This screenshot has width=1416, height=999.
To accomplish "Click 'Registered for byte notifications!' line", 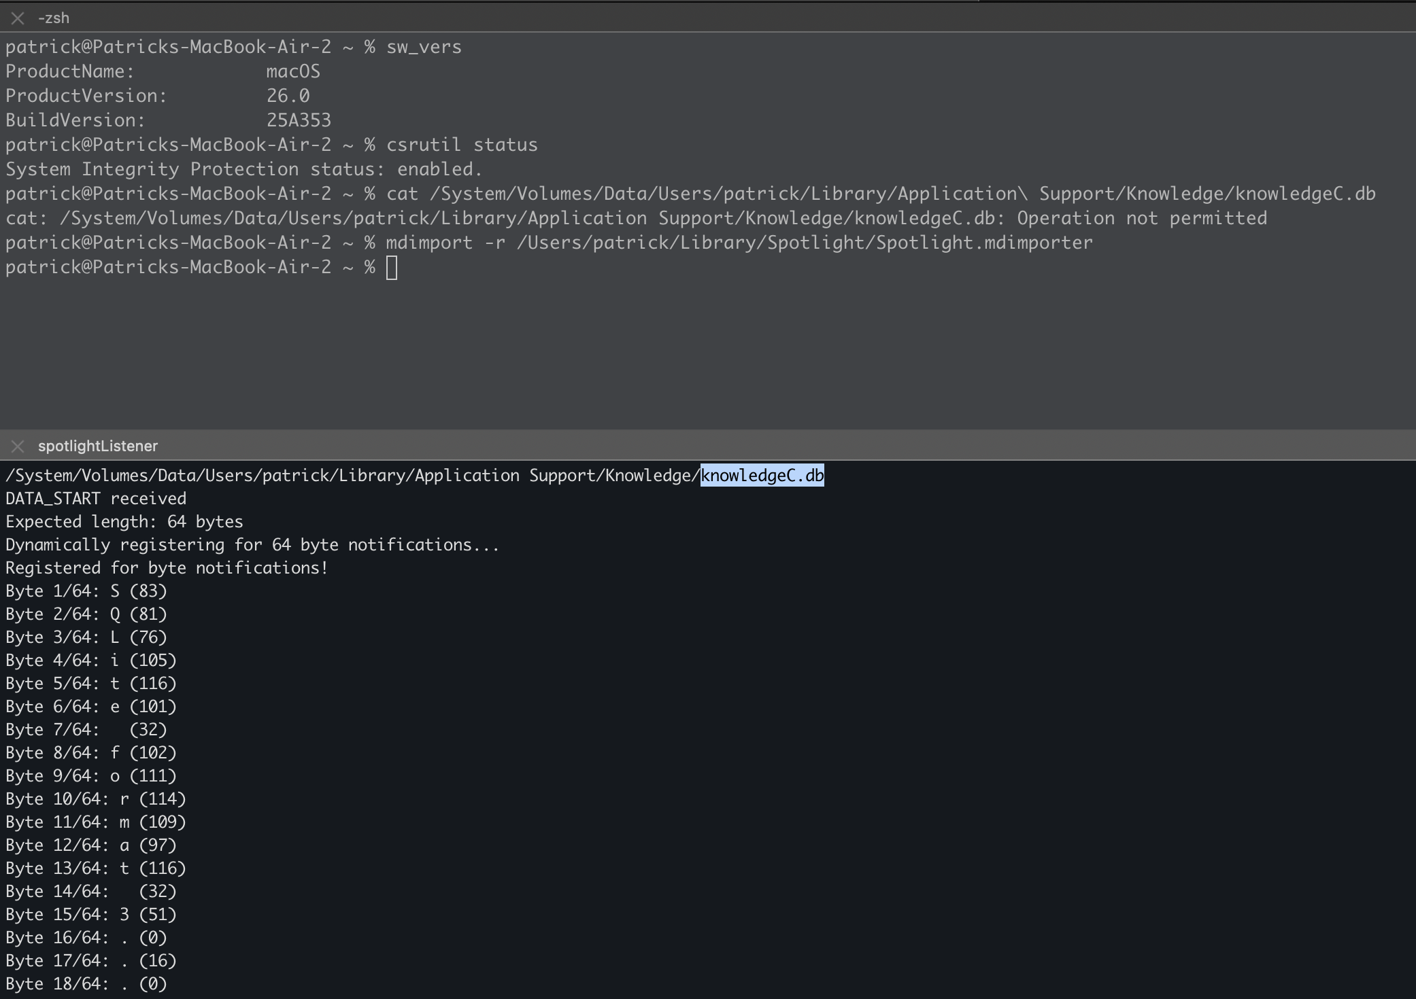I will pos(167,568).
